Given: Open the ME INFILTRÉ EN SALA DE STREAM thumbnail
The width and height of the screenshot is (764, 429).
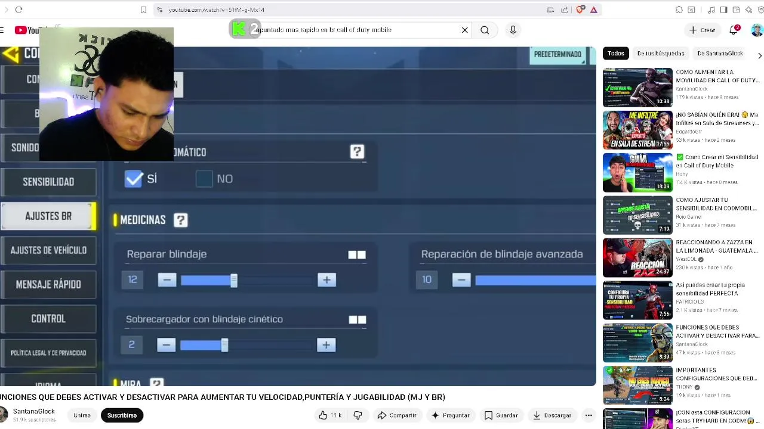Looking at the screenshot, I should 637,130.
